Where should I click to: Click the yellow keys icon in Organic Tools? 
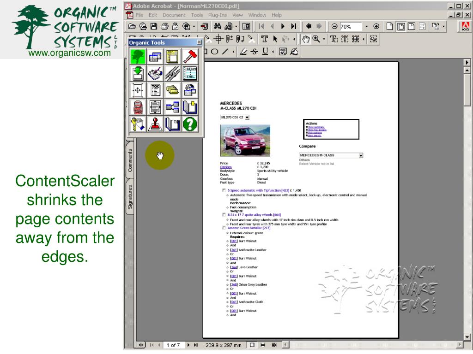point(138,124)
